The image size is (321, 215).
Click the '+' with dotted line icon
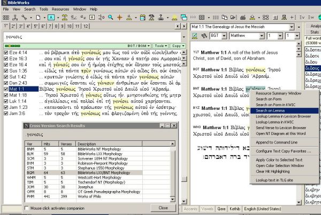[293, 18]
